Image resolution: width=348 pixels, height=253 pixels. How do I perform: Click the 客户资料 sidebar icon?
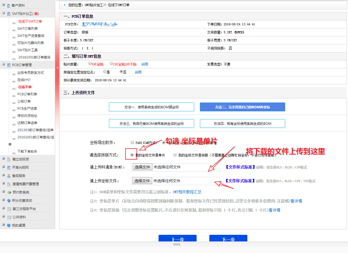(x=9, y=6)
